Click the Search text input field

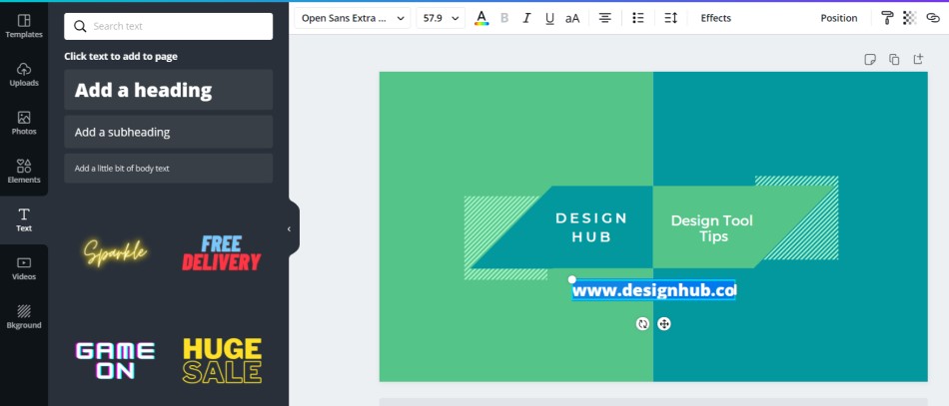point(168,26)
